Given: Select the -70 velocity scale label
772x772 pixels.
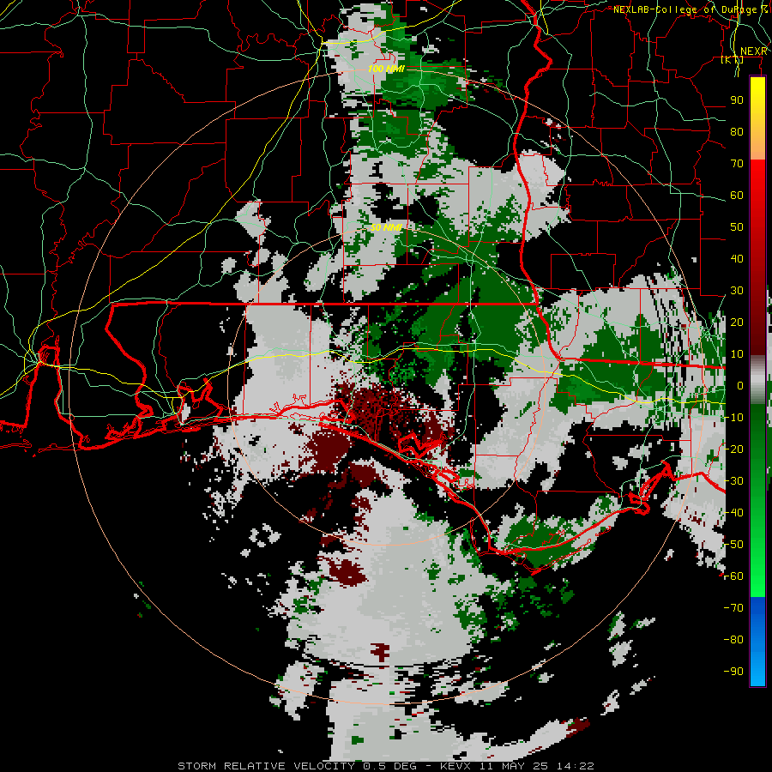Looking at the screenshot, I should click(x=733, y=607).
